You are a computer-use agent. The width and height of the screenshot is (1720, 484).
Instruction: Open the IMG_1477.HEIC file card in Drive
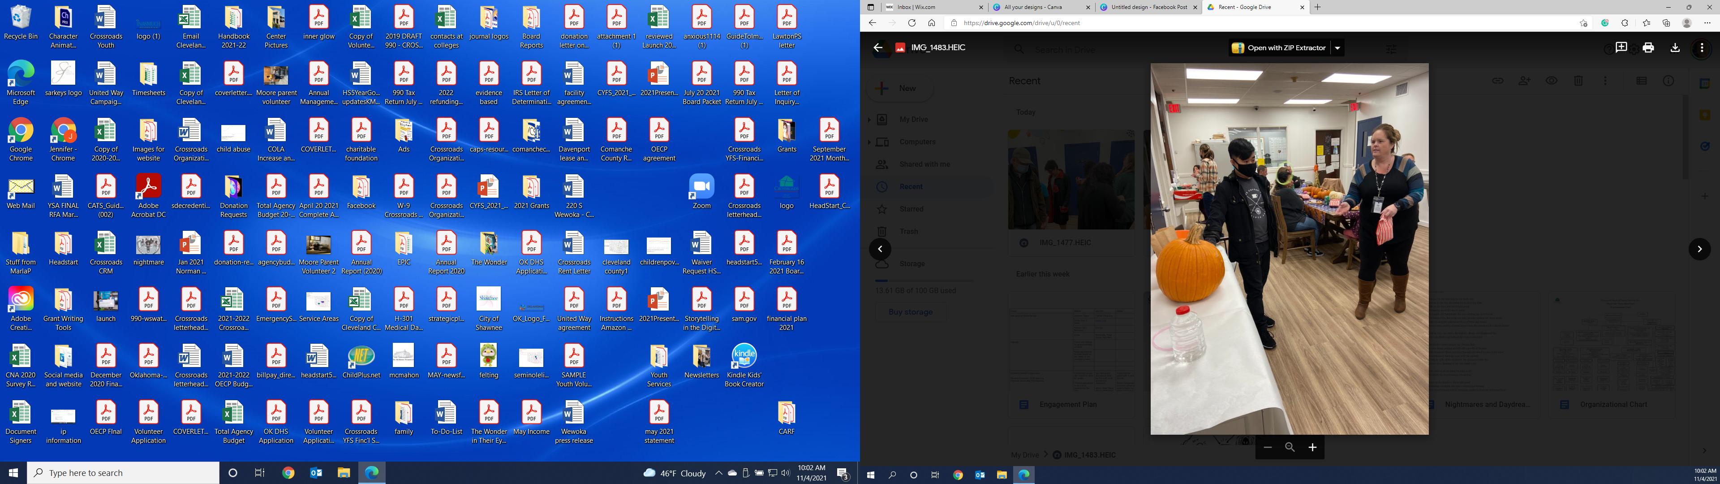tap(1071, 193)
